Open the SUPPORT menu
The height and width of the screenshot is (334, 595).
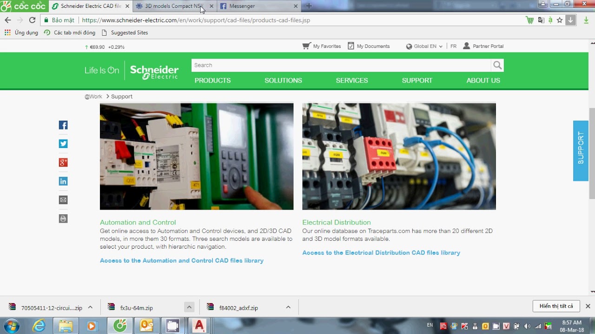coord(417,80)
